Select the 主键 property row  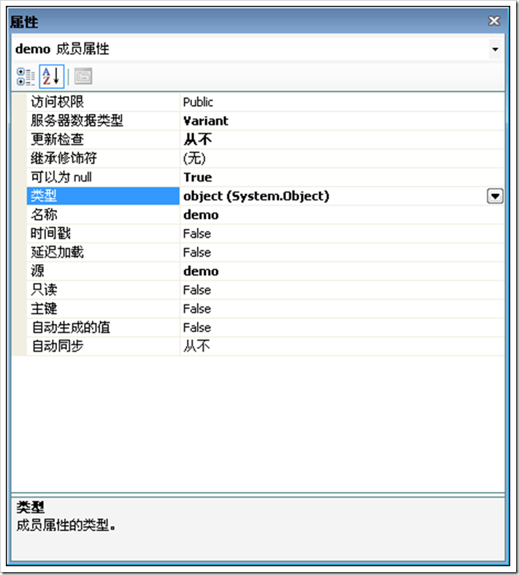point(103,309)
